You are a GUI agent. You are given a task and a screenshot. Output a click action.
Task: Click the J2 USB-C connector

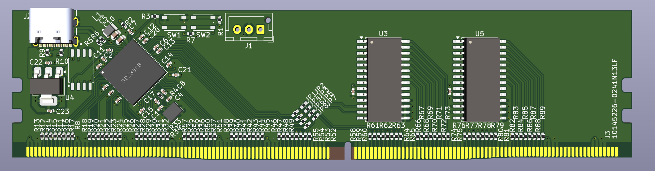(x=52, y=26)
